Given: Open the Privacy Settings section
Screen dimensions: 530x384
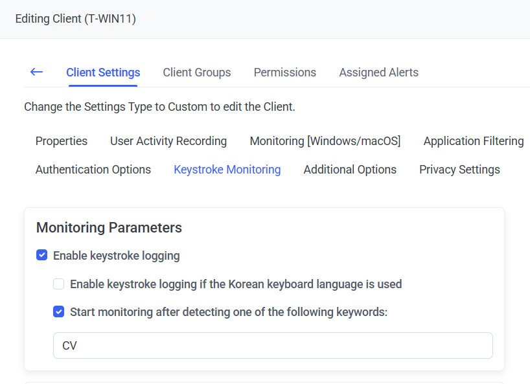Looking at the screenshot, I should pos(459,170).
